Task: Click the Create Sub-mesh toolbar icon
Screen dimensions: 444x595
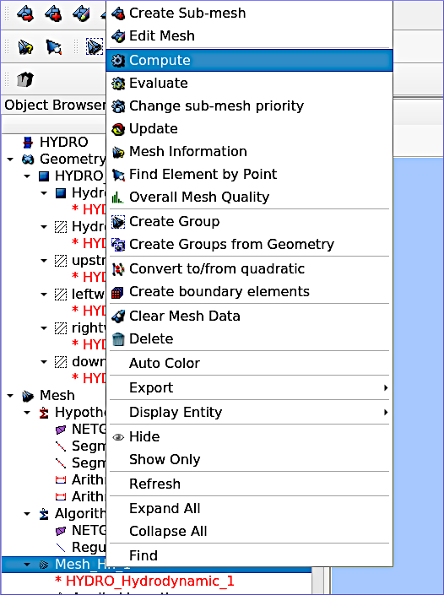Action: click(53, 14)
